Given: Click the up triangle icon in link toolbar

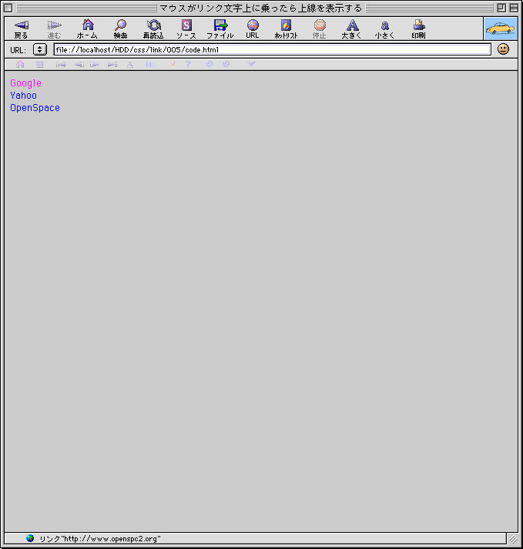Looking at the screenshot, I should pos(130,65).
